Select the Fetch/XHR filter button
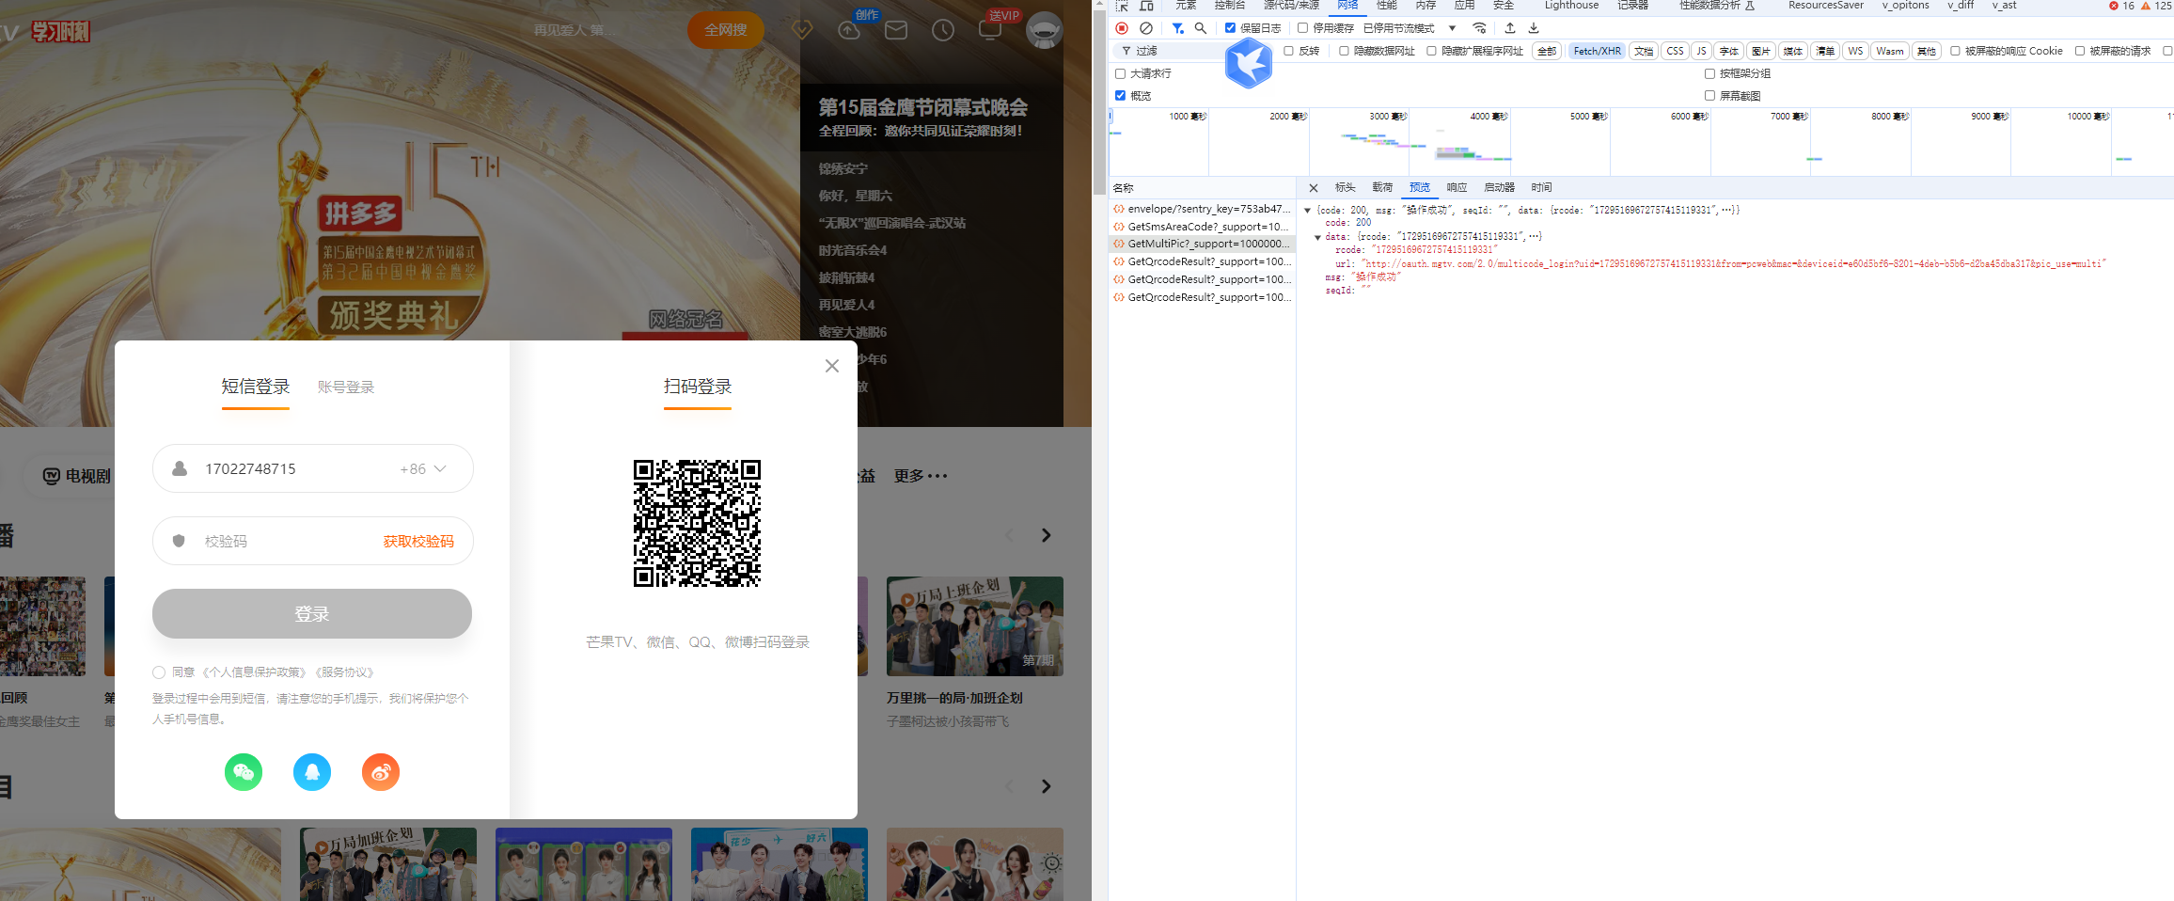The width and height of the screenshot is (2174, 901). click(x=1598, y=51)
